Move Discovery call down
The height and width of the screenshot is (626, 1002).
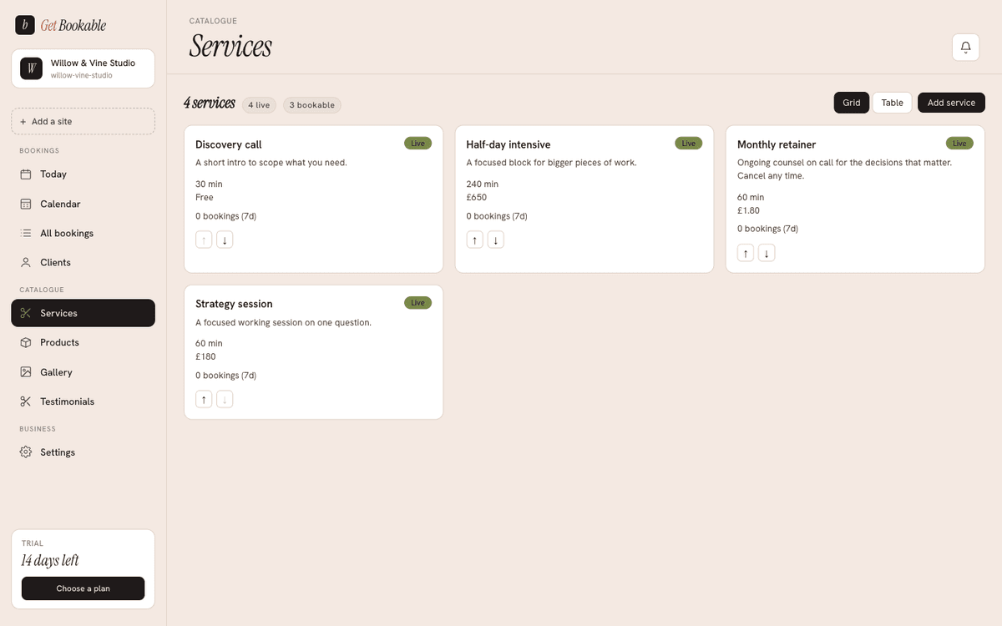pyautogui.click(x=225, y=240)
